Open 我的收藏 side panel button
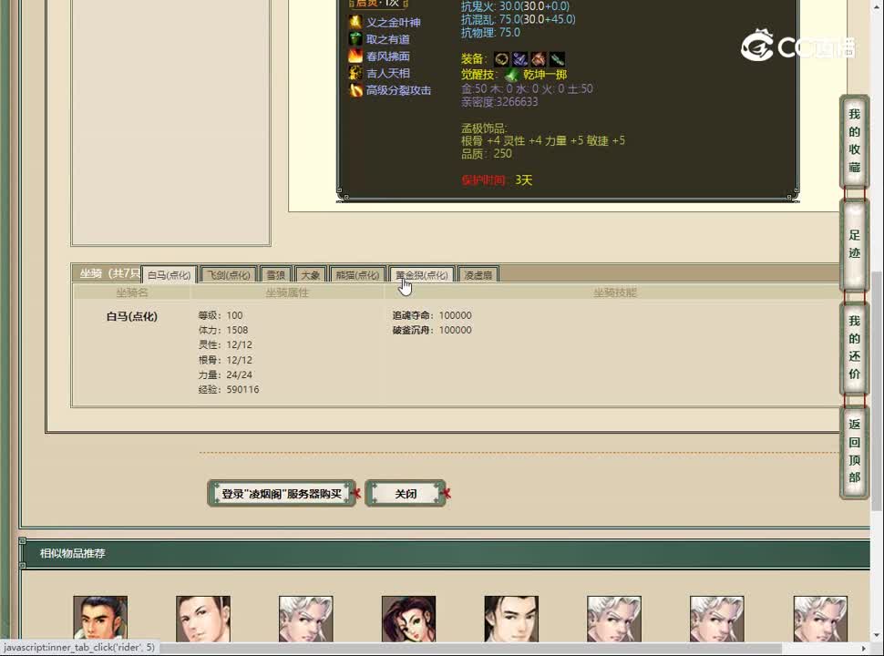Screen dimensions: 884x656 (854, 141)
